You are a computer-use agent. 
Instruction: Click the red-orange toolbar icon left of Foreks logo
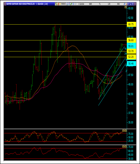pos(58,4)
